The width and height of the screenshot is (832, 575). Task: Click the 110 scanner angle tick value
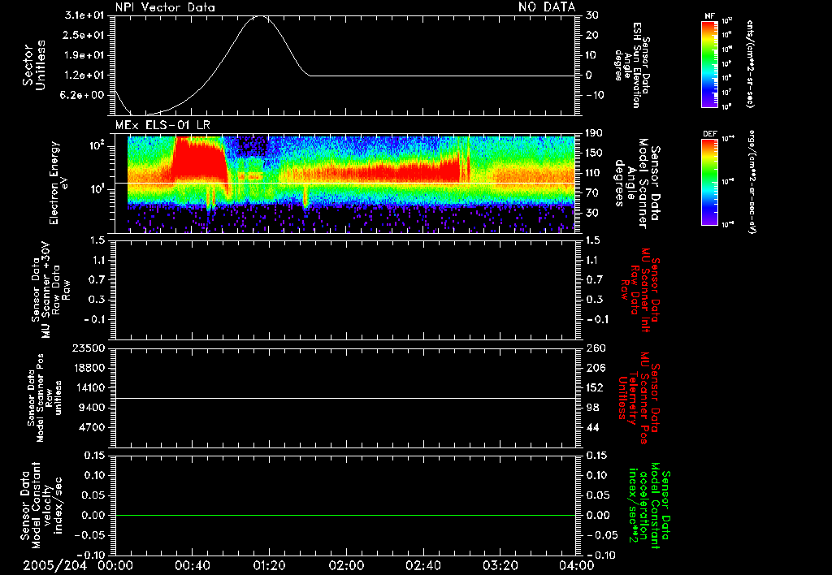pyautogui.click(x=592, y=173)
